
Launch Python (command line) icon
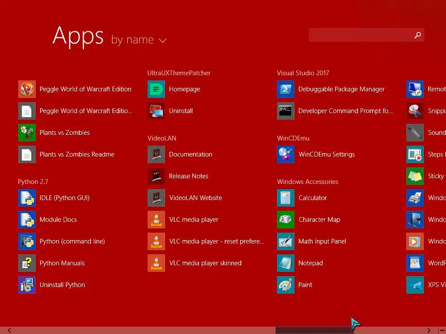point(27,241)
